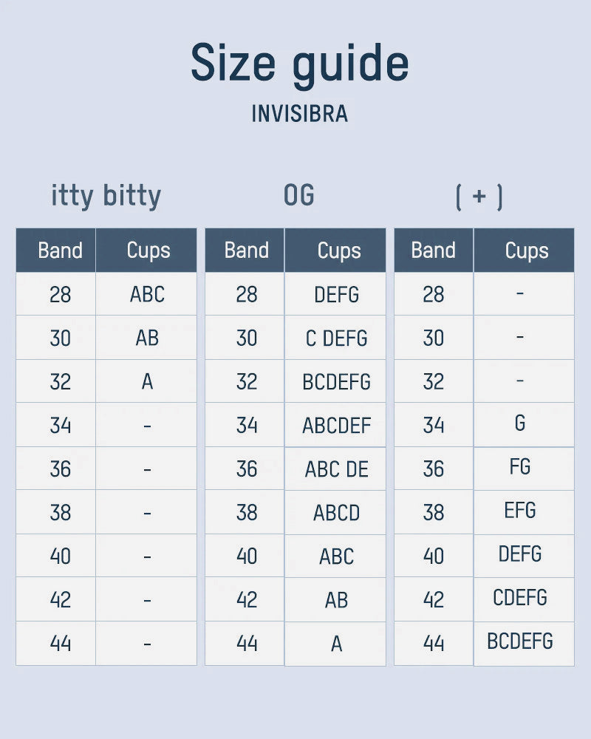Click the INVISIBRA subtitle text
This screenshot has height=739, width=591.
[299, 115]
